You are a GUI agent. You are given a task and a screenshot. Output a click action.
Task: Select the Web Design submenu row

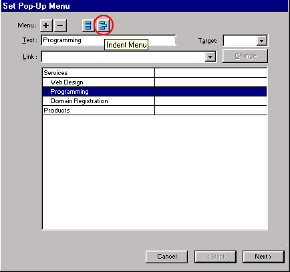98,82
